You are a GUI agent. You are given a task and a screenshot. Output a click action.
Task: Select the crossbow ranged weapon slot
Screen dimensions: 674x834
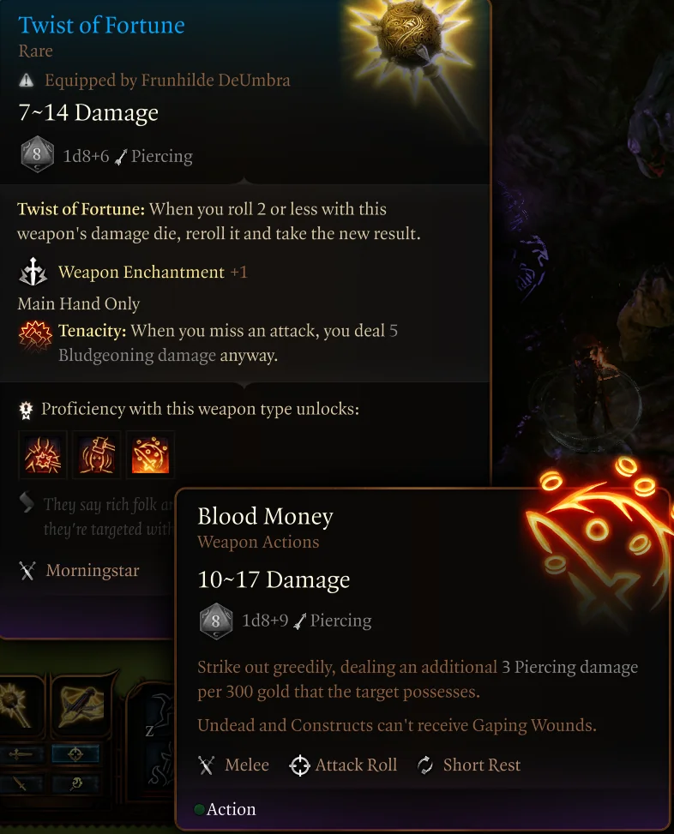[81, 705]
